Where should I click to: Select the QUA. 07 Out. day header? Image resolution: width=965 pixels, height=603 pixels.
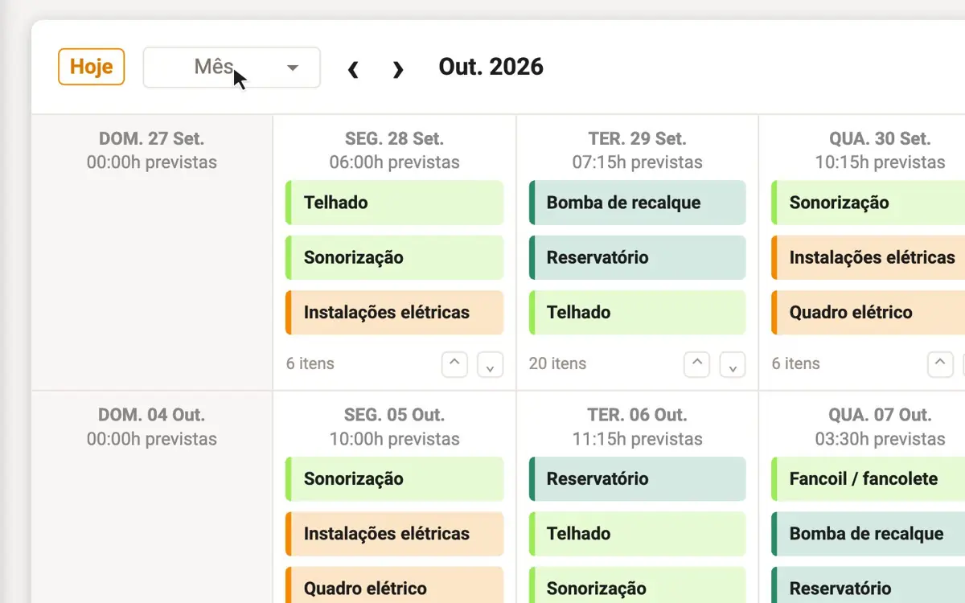coord(880,415)
